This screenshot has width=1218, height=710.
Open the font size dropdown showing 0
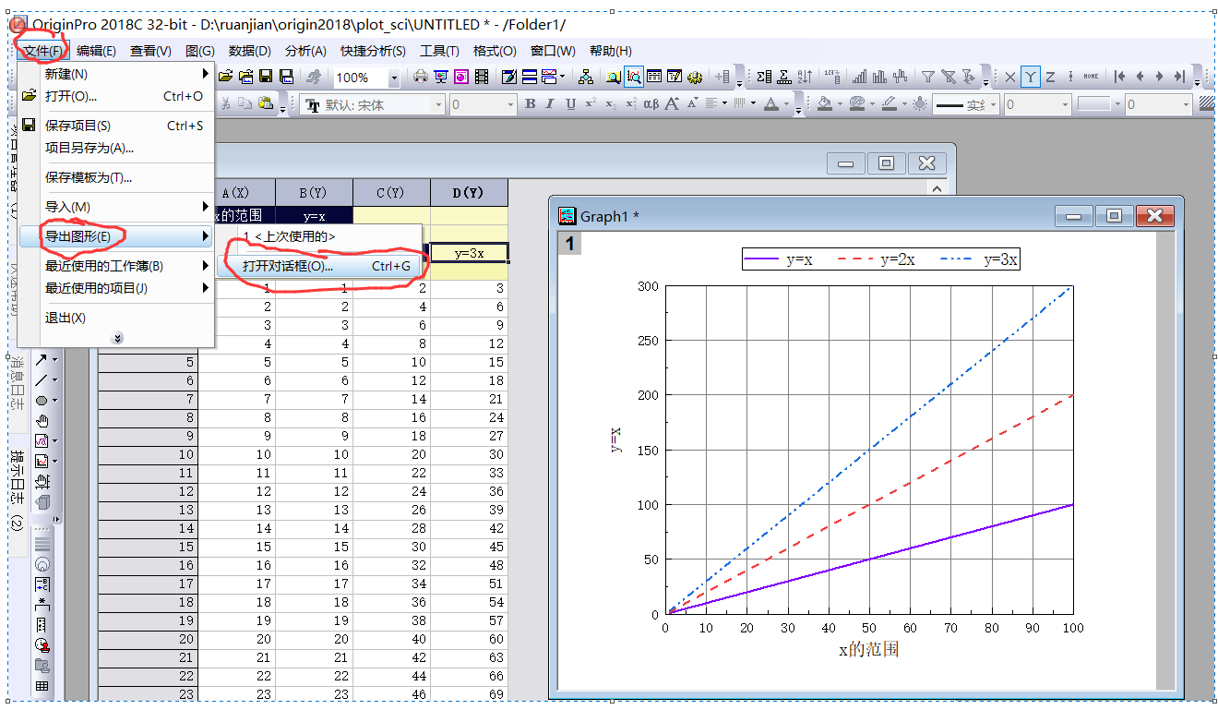(x=483, y=104)
